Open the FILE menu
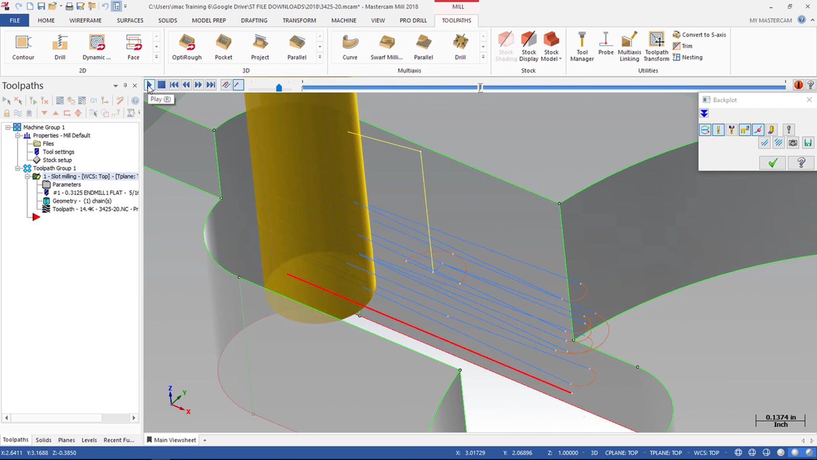Viewport: 817px width, 460px height. point(14,20)
